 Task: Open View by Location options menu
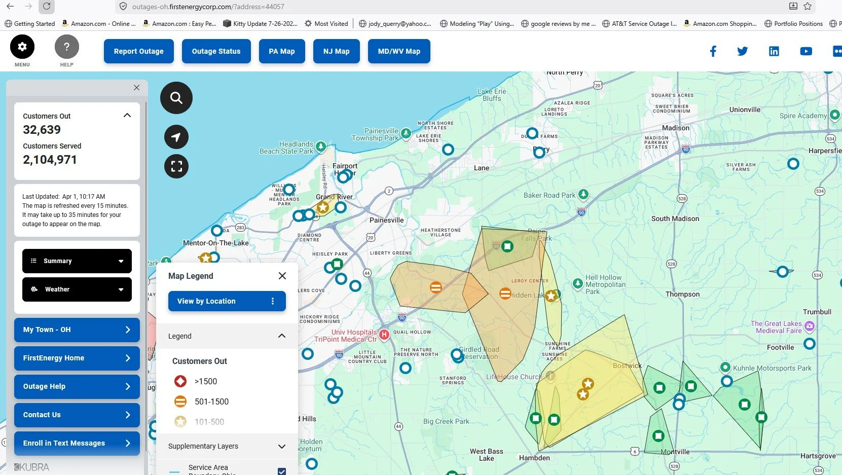click(273, 301)
